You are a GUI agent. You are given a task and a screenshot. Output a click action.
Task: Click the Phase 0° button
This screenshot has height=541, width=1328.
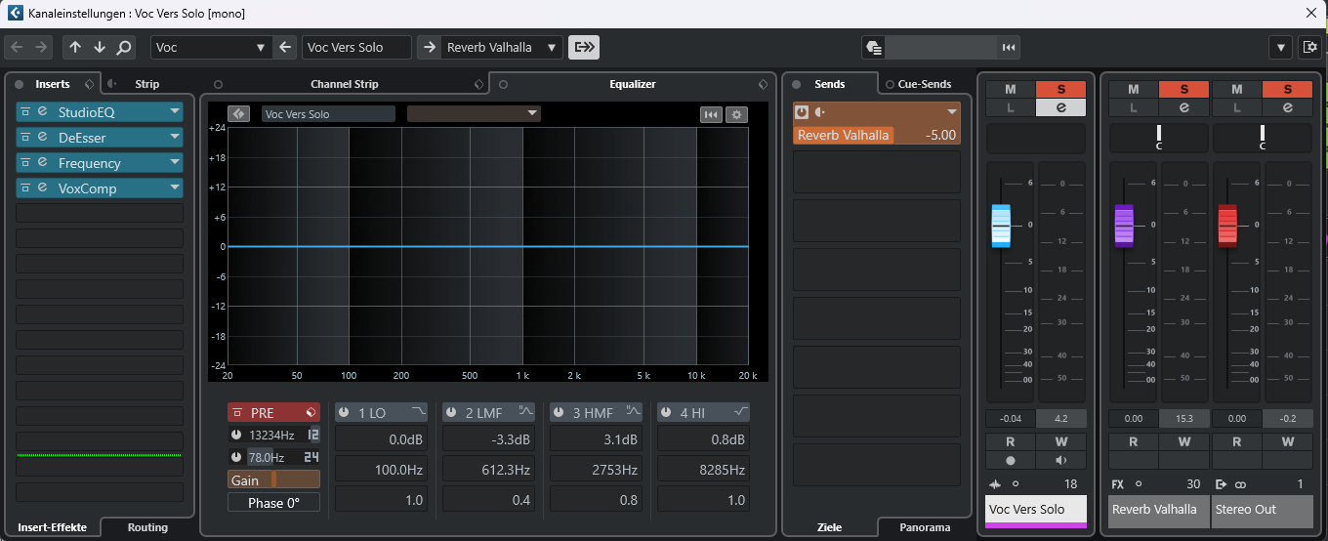pyautogui.click(x=273, y=503)
